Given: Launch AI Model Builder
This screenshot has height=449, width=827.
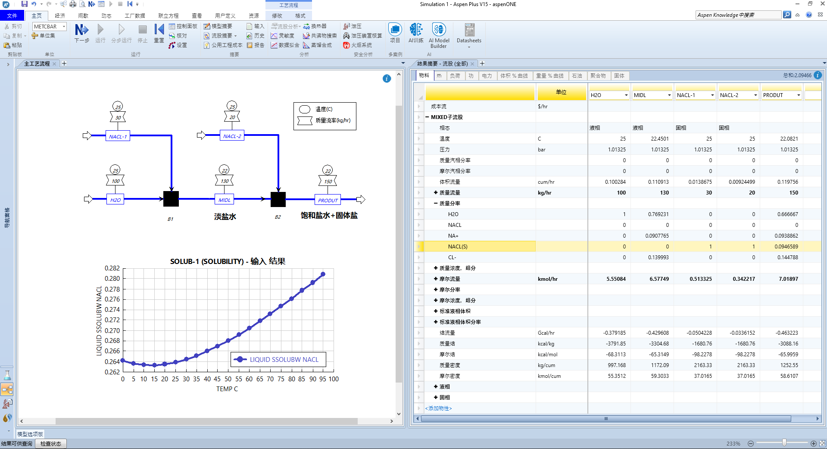Looking at the screenshot, I should (439, 35).
